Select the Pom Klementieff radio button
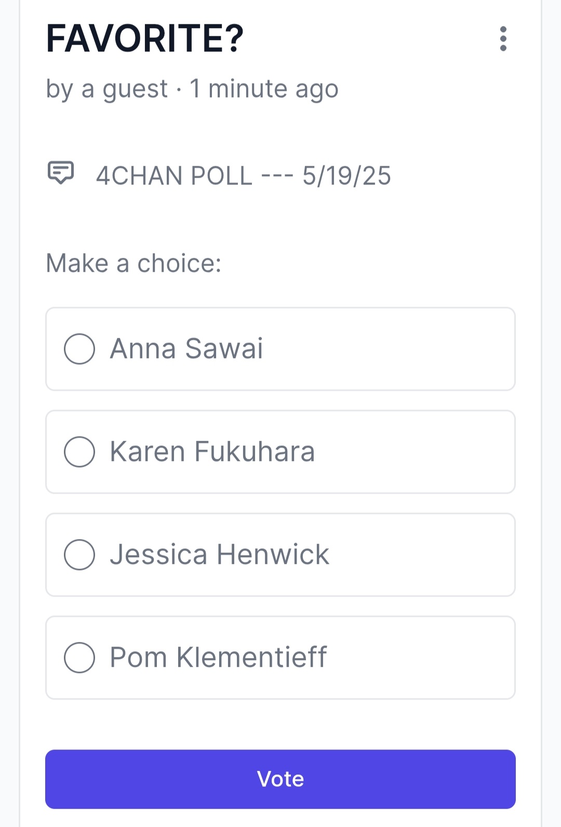Viewport: 561px width, 827px height. 79,658
